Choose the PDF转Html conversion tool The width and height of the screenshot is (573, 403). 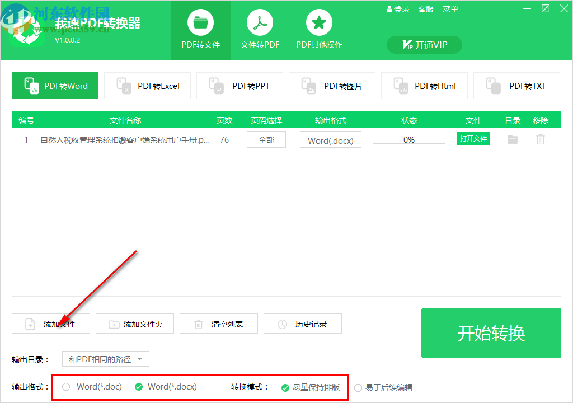(x=424, y=86)
